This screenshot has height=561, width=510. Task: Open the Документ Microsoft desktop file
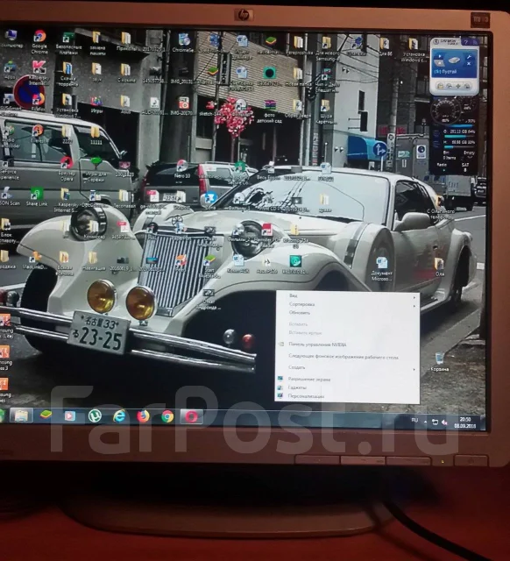click(x=381, y=269)
